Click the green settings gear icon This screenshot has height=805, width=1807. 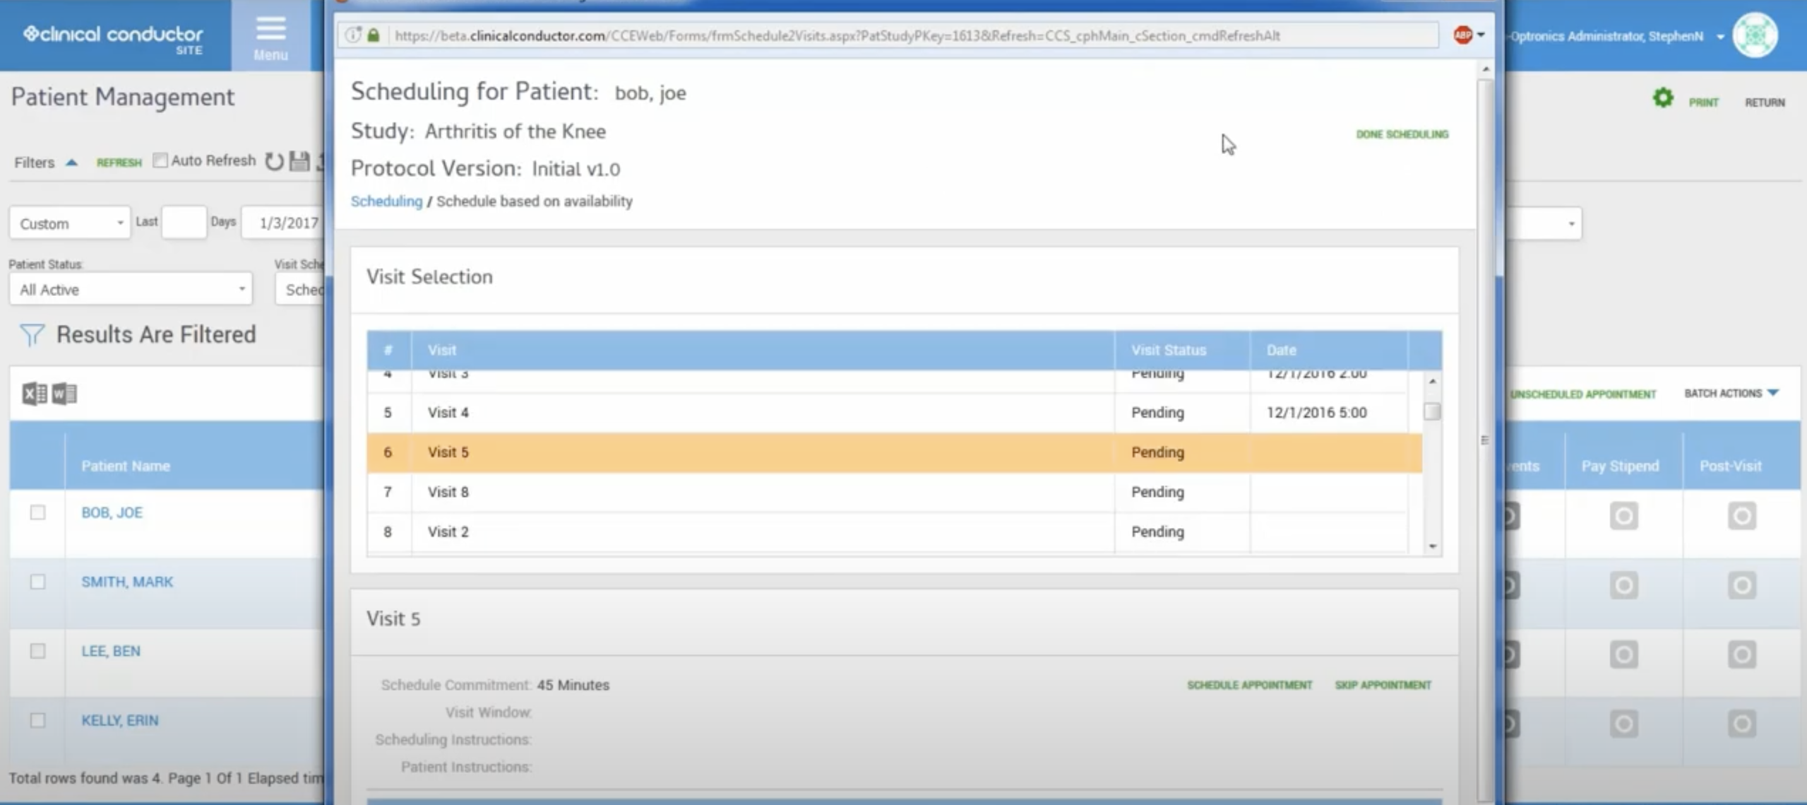coord(1662,99)
